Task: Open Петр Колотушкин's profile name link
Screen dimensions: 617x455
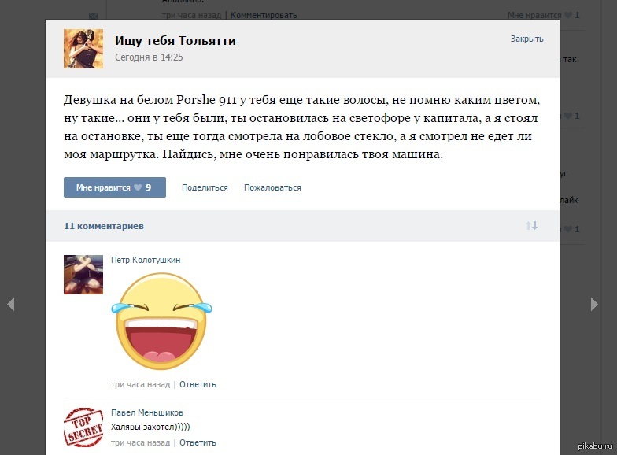Action: click(x=146, y=260)
